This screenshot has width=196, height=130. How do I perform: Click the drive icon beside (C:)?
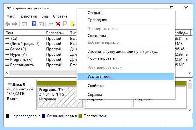7,39
